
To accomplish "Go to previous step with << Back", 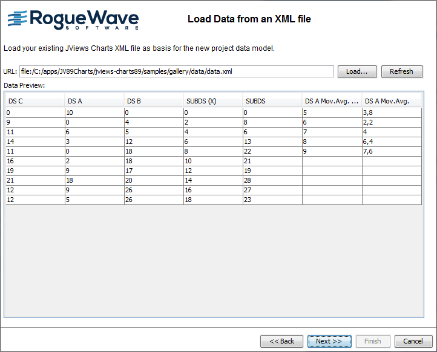I will pyautogui.click(x=281, y=341).
